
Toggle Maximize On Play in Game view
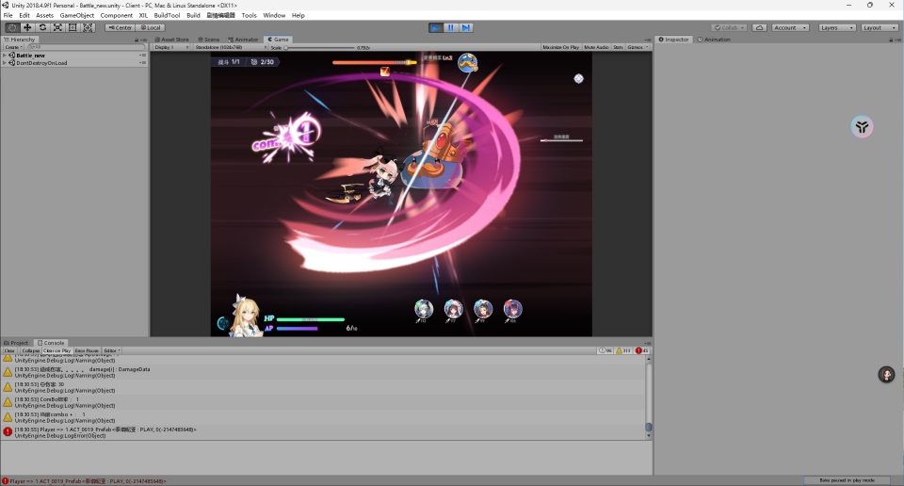coord(560,47)
